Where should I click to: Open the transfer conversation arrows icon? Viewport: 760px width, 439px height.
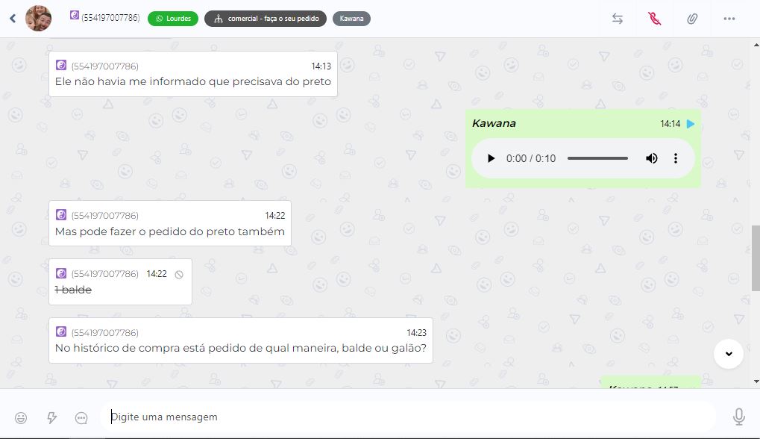pyautogui.click(x=617, y=19)
